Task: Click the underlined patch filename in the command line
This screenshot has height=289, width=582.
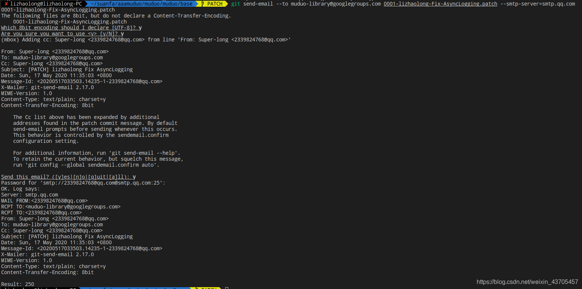Action: pos(440,4)
